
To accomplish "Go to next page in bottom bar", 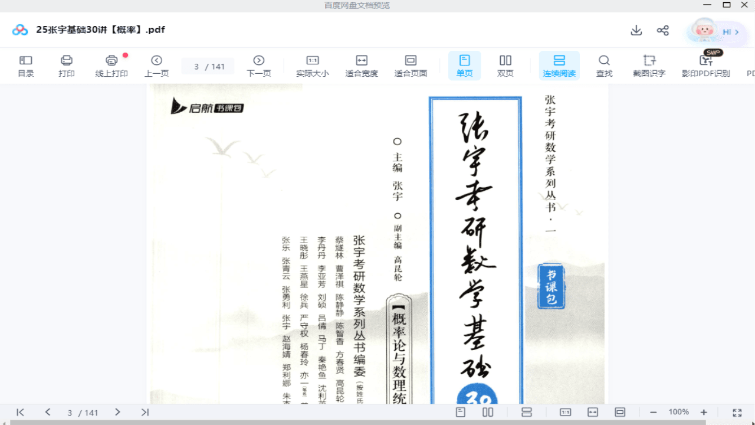I will (x=117, y=412).
